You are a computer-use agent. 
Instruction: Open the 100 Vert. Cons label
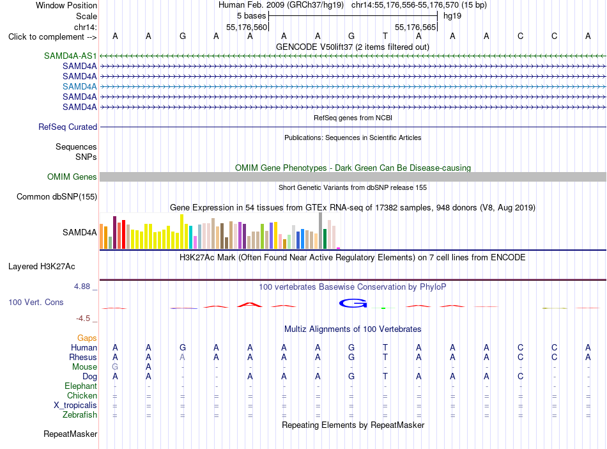(36, 302)
